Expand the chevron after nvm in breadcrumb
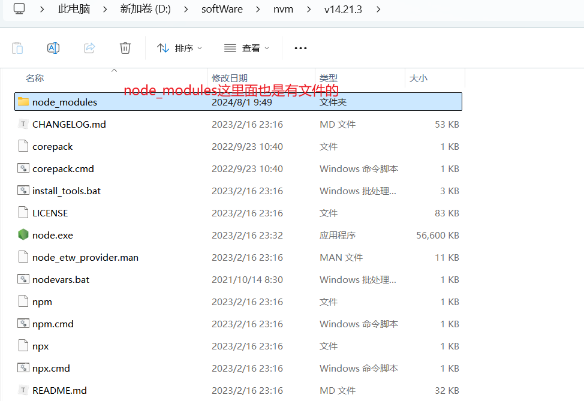584x401 pixels. tap(309, 9)
